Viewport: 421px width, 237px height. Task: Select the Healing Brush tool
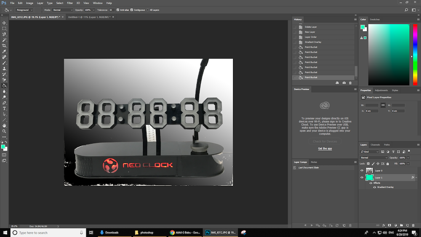click(x=4, y=57)
